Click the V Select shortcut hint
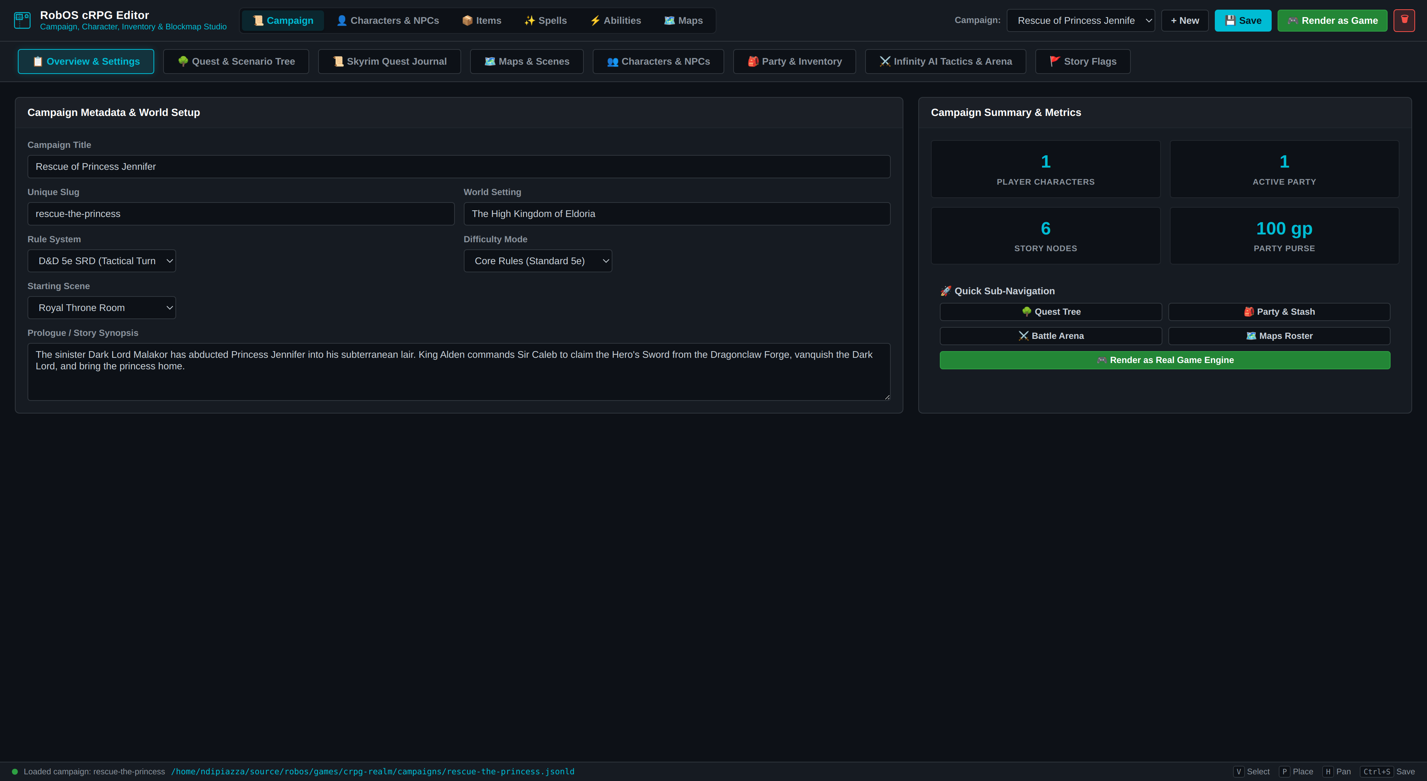Viewport: 1427px width, 781px height. 1251,772
